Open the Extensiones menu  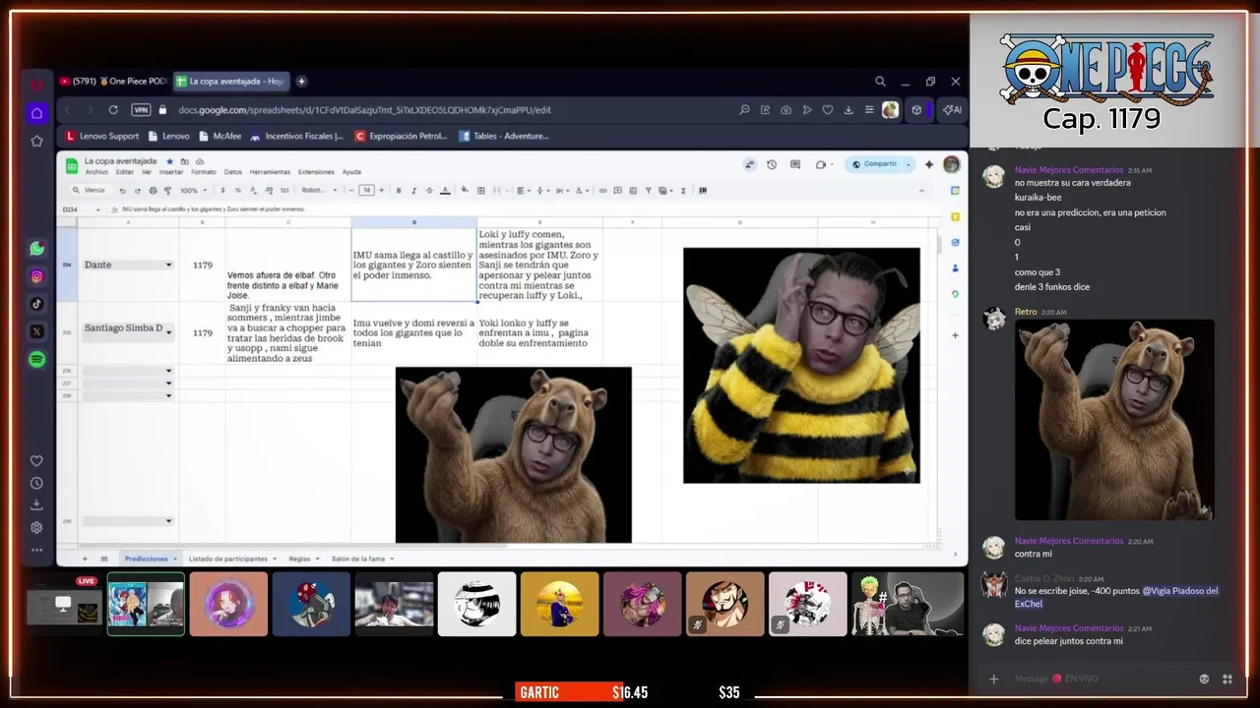[316, 172]
